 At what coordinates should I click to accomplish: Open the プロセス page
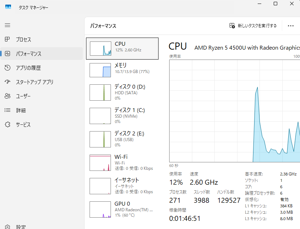[x=42, y=39]
